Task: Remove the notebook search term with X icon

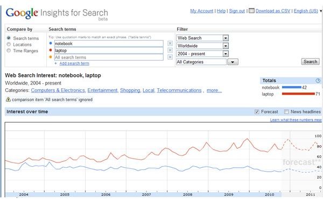Action: pos(170,44)
